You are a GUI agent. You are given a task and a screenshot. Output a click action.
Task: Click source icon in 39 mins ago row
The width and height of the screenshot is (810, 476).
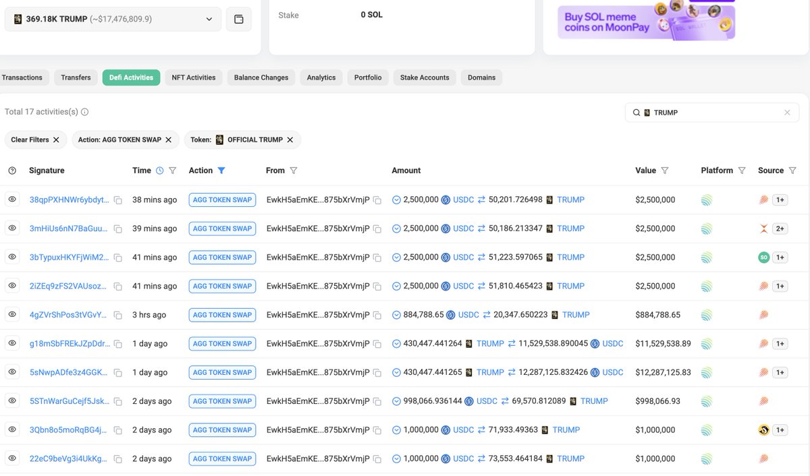coord(764,229)
